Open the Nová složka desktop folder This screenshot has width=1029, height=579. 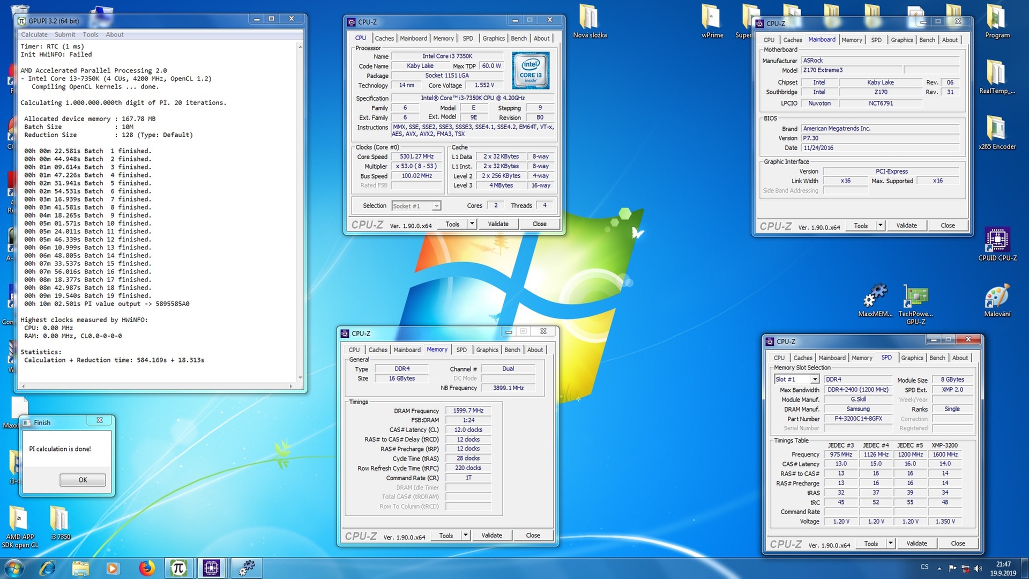point(590,21)
